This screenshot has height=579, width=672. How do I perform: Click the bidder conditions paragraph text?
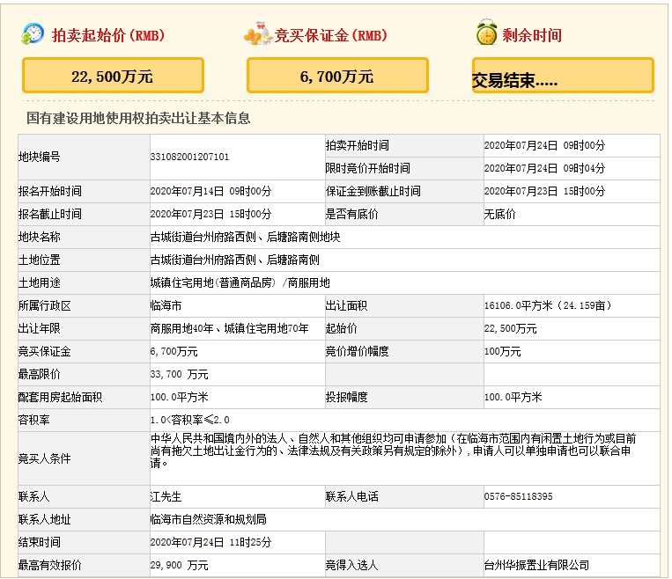click(393, 451)
